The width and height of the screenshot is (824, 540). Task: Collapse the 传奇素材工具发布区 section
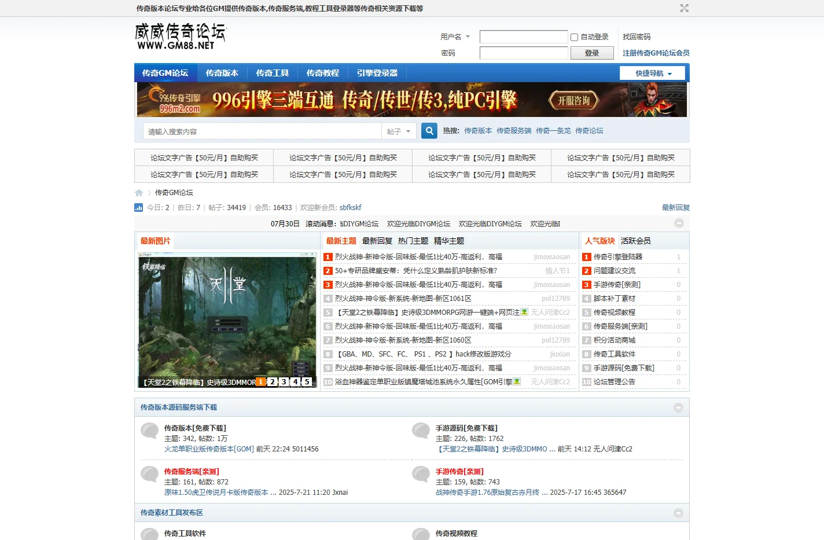pyautogui.click(x=678, y=513)
